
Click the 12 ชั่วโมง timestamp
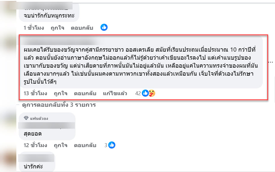point(35,145)
